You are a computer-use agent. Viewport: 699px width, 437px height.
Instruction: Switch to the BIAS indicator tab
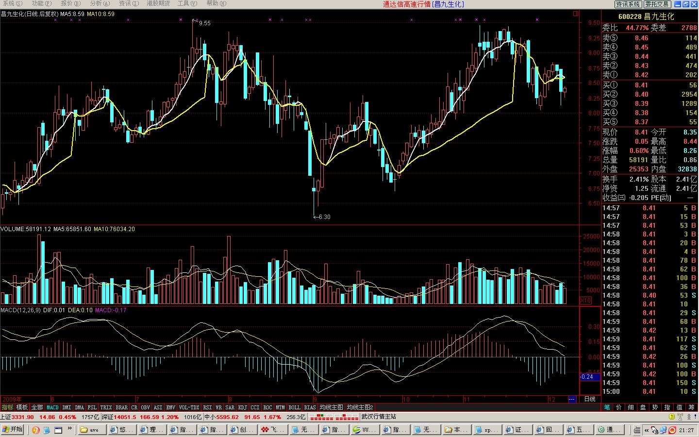coord(310,407)
